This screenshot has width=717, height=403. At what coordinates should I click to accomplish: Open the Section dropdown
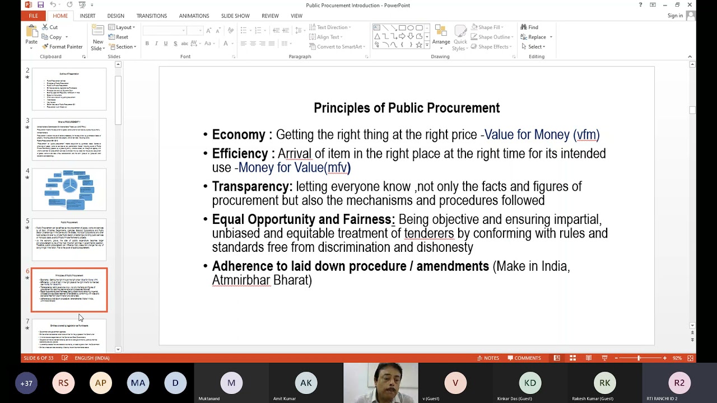[x=123, y=47]
